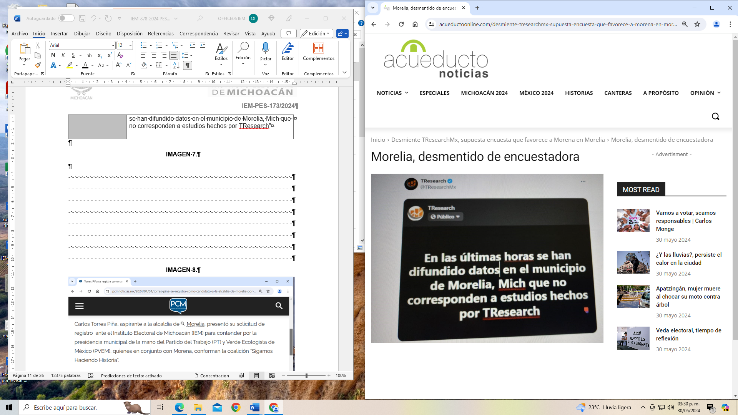Expand Estilos styles gallery
This screenshot has height=415, width=738.
click(221, 54)
